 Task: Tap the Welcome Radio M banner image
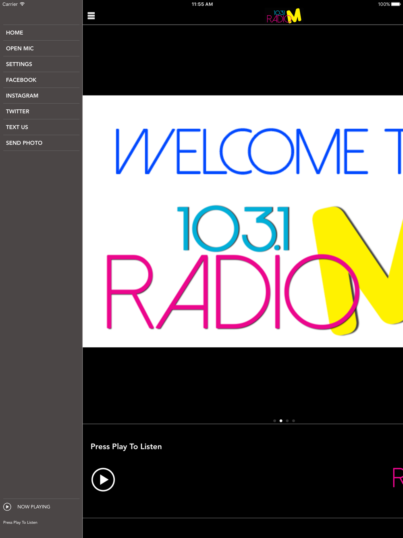click(x=243, y=221)
